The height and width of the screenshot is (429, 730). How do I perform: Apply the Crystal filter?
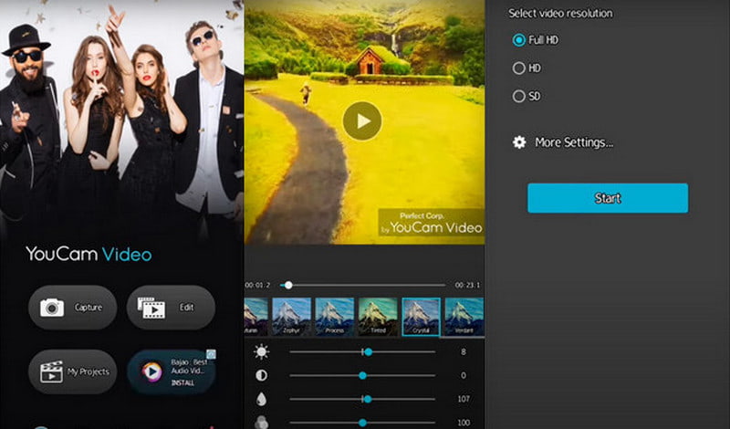click(x=421, y=317)
